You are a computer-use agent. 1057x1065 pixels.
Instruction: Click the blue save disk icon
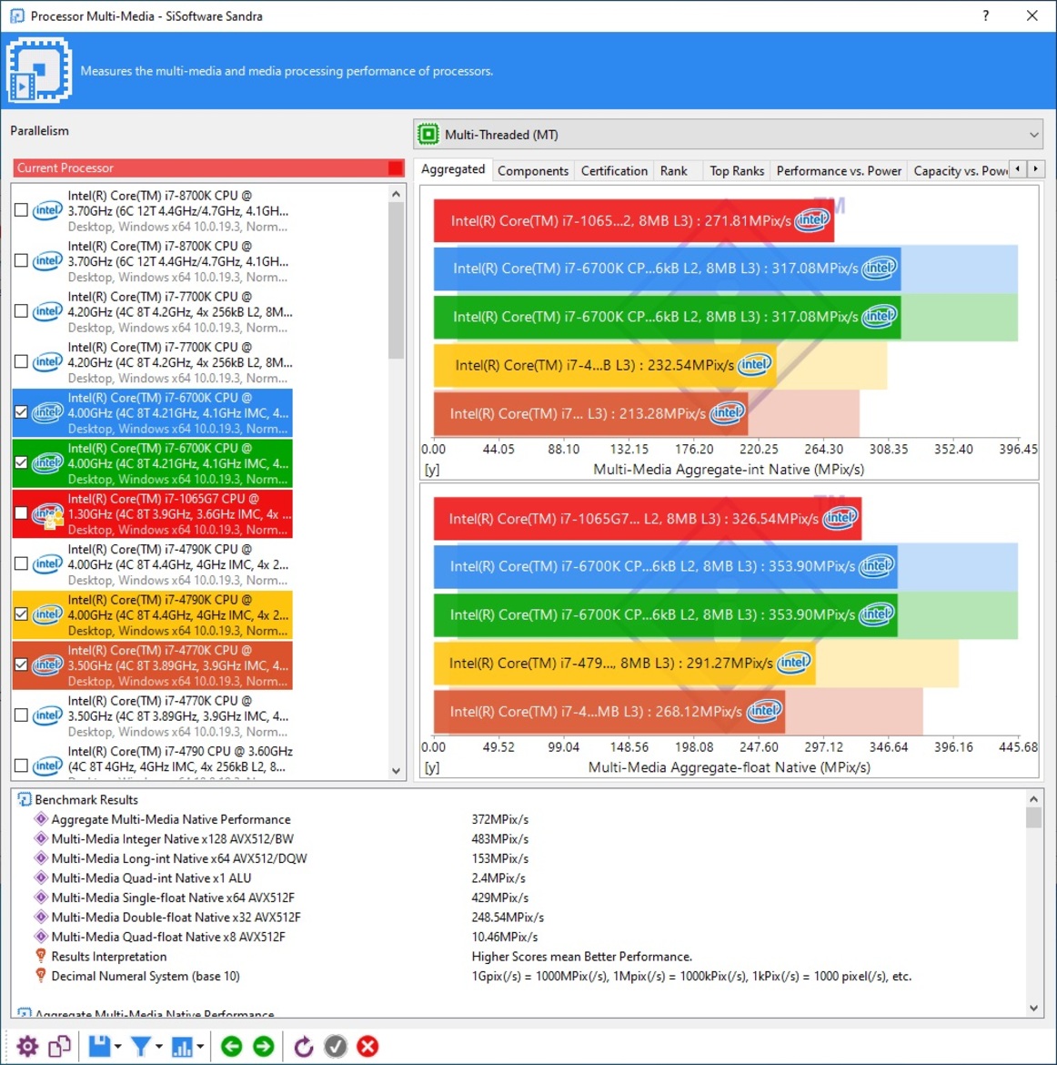[x=100, y=1046]
